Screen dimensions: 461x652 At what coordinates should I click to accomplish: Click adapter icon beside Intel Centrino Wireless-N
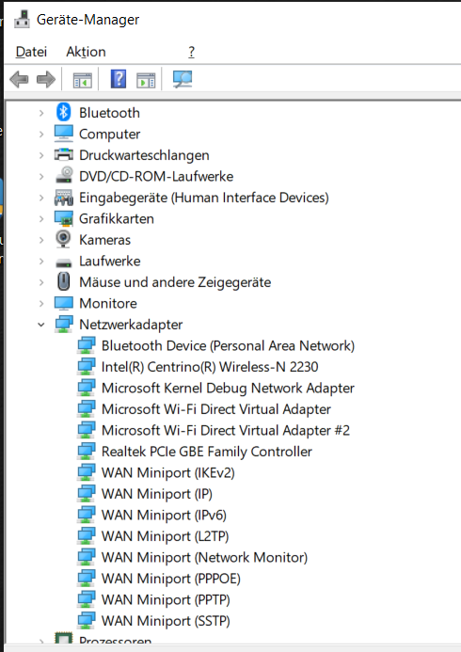click(86, 367)
